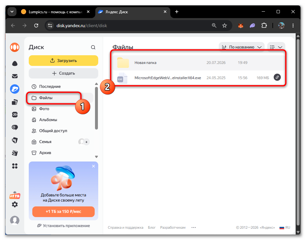
Task: View site information icon in address bar
Action: 50,26
